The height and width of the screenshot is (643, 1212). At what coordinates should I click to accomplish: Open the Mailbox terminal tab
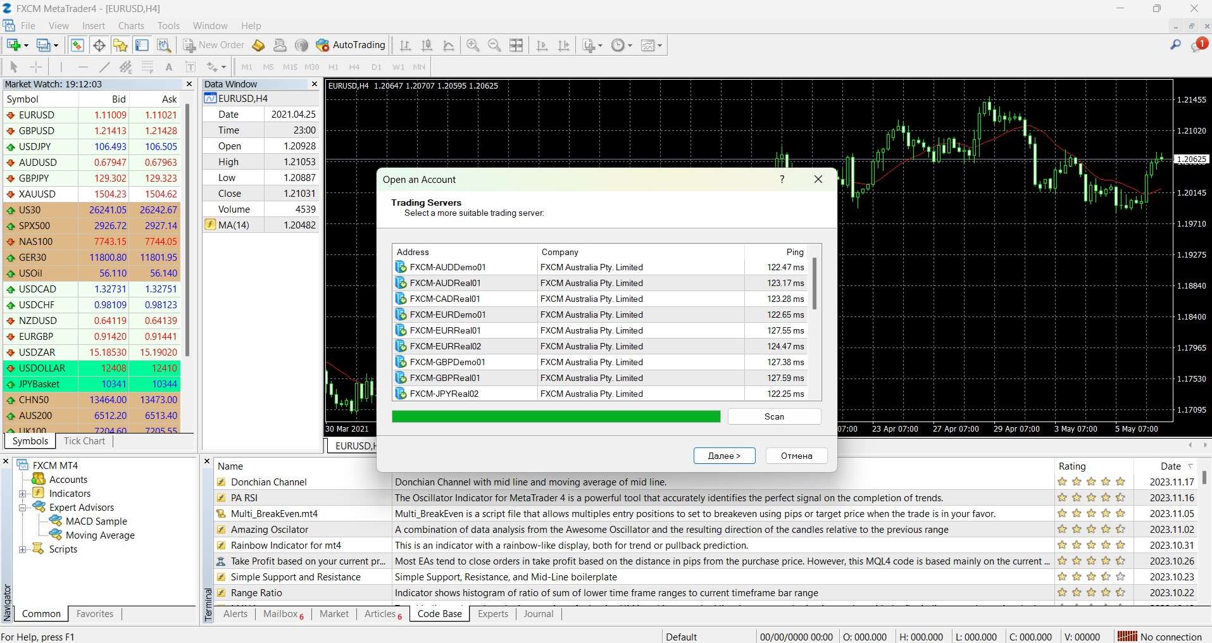pos(284,614)
